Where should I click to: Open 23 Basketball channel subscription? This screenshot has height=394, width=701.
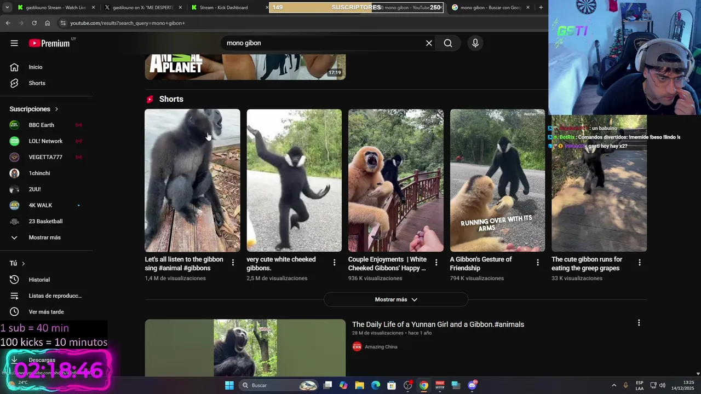(46, 221)
